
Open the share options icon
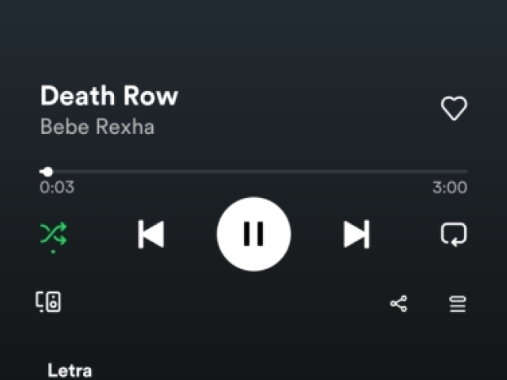pyautogui.click(x=398, y=304)
